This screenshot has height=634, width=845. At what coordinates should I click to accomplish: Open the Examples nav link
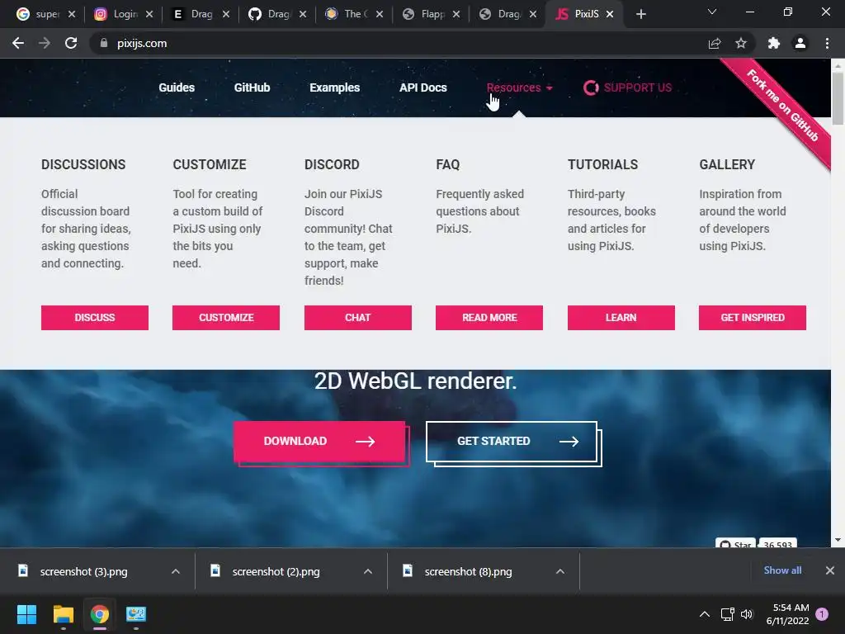click(x=335, y=88)
